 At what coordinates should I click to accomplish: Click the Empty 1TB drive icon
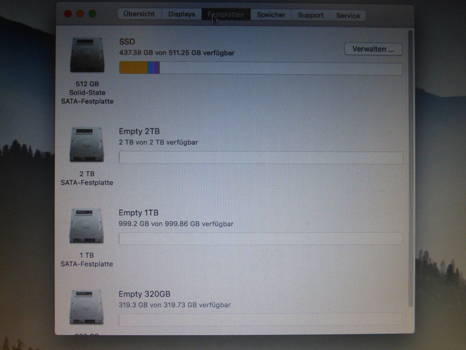(86, 226)
